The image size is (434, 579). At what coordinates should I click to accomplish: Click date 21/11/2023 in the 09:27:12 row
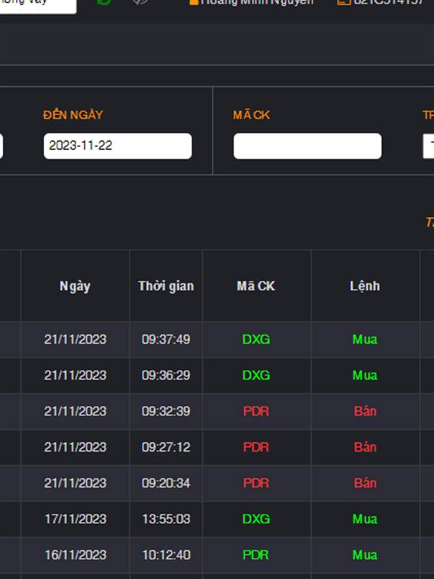pyautogui.click(x=75, y=447)
